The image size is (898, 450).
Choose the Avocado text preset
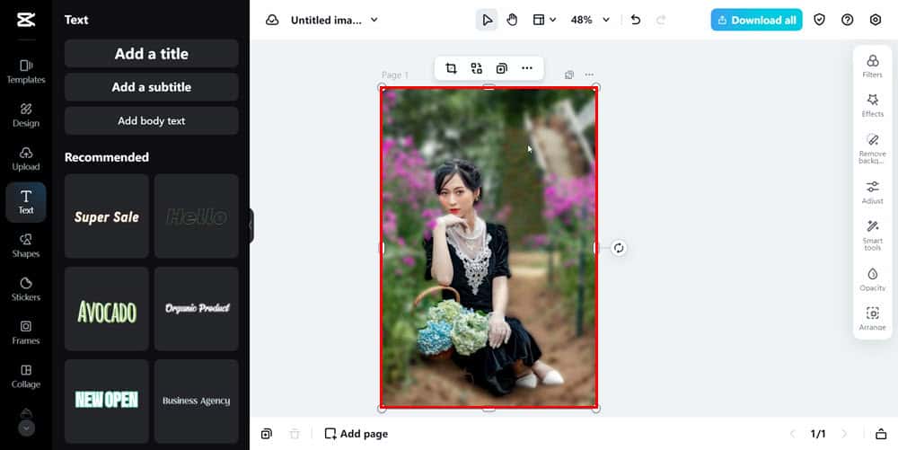(107, 309)
